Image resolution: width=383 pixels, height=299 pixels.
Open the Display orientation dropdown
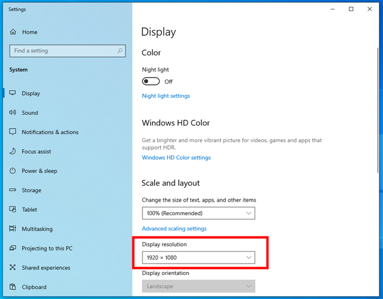pos(199,287)
